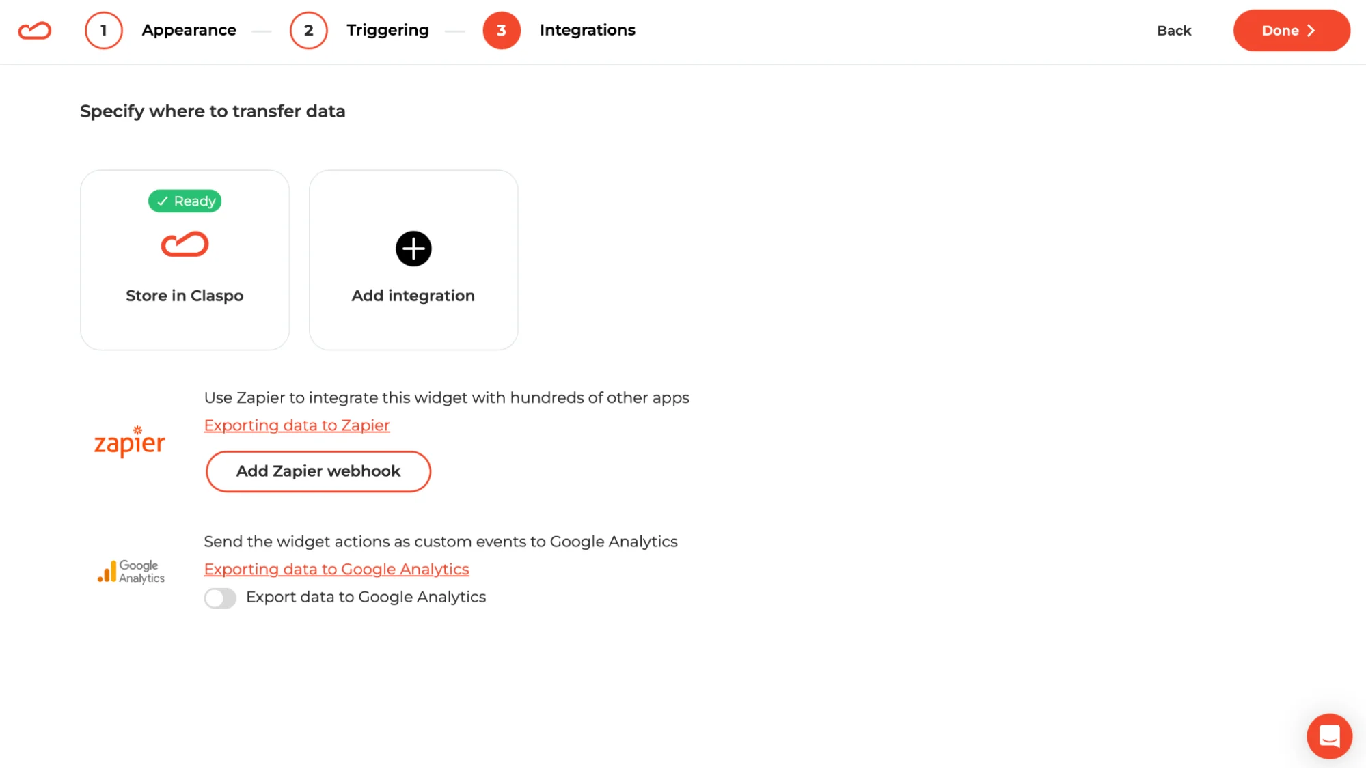
Task: Click the green Ready status badge
Action: pos(185,201)
